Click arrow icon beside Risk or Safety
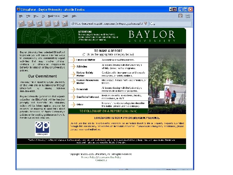Screen dimensions: 233x175 (x=73, y=74)
